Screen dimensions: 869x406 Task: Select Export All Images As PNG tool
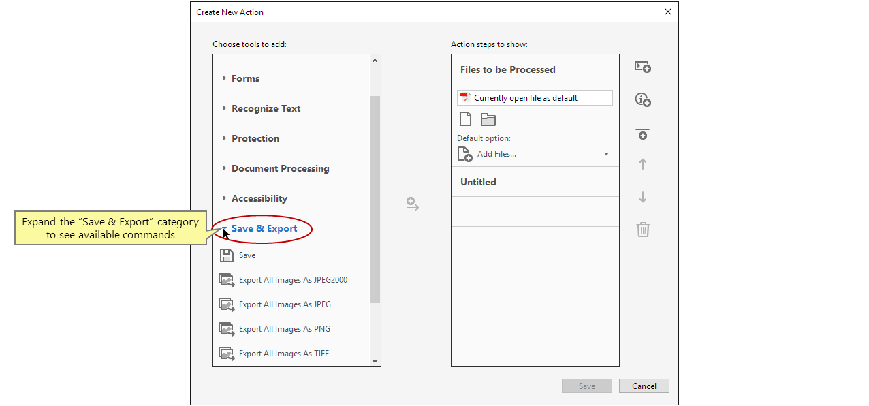[284, 328]
